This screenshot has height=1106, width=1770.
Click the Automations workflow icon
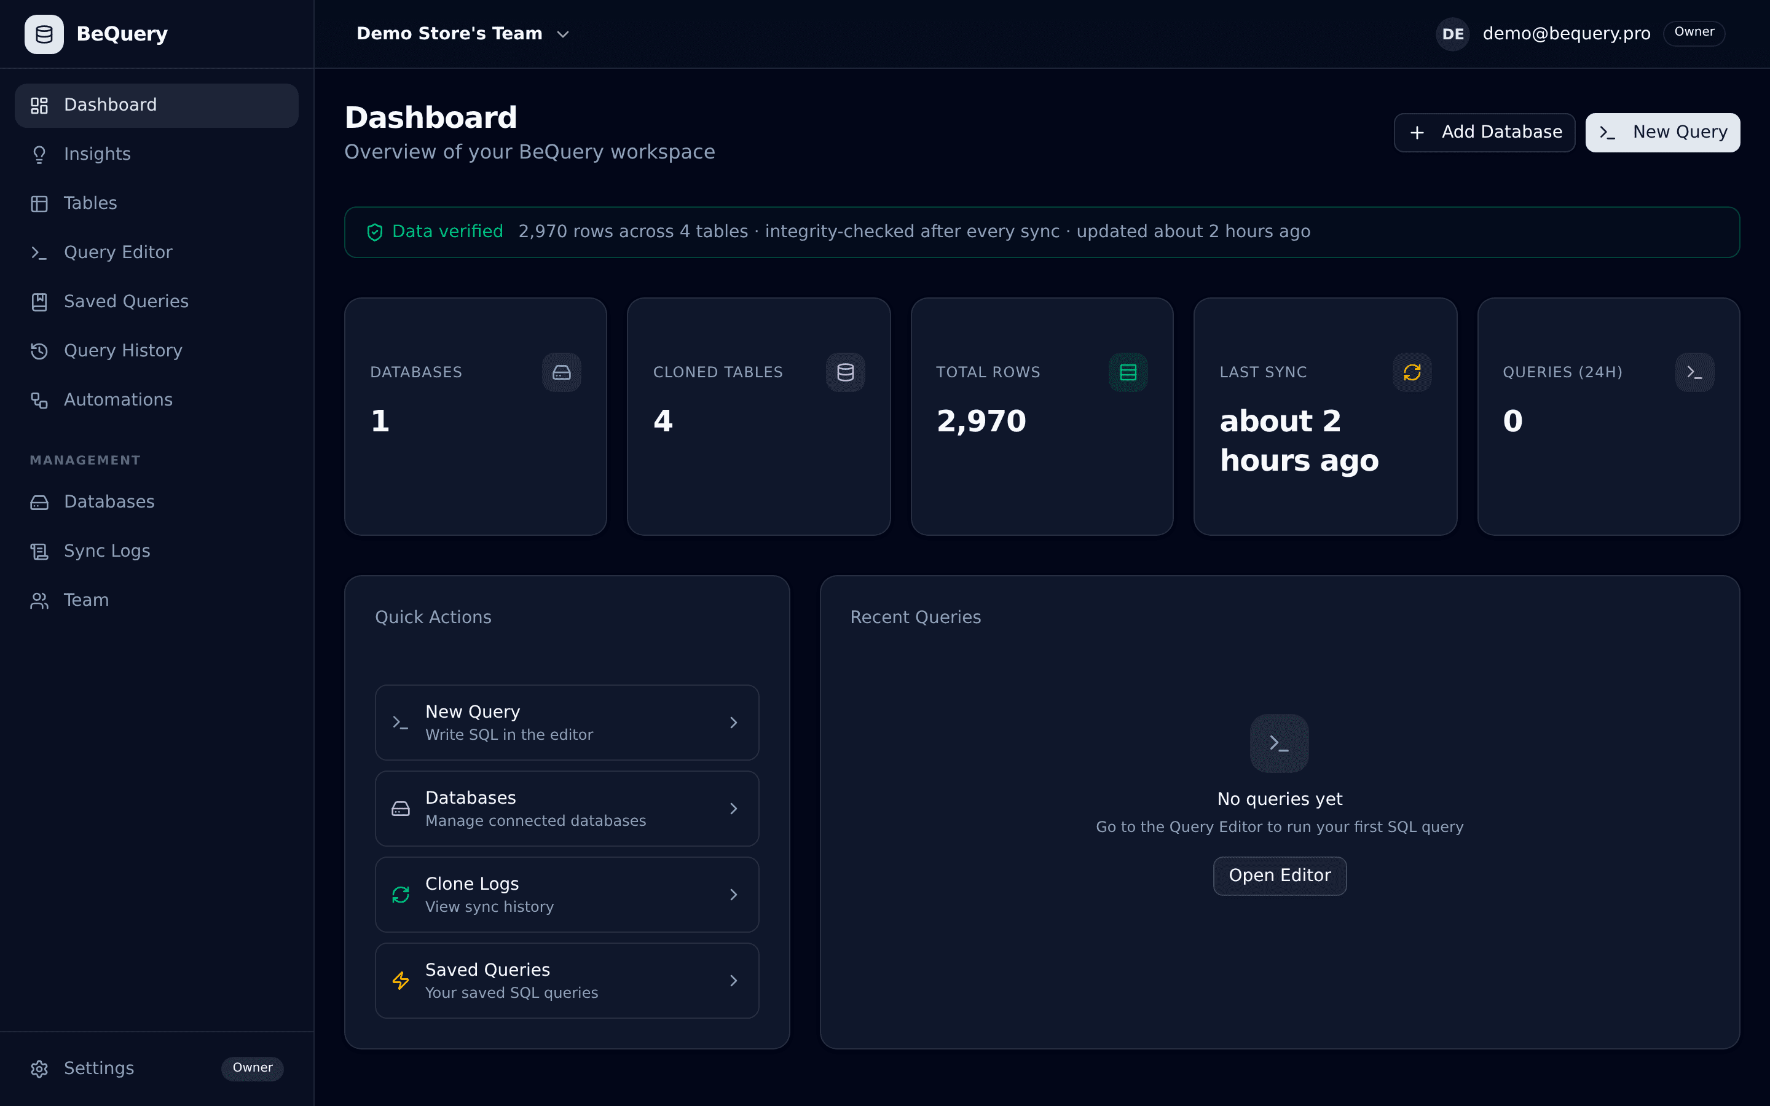point(39,400)
